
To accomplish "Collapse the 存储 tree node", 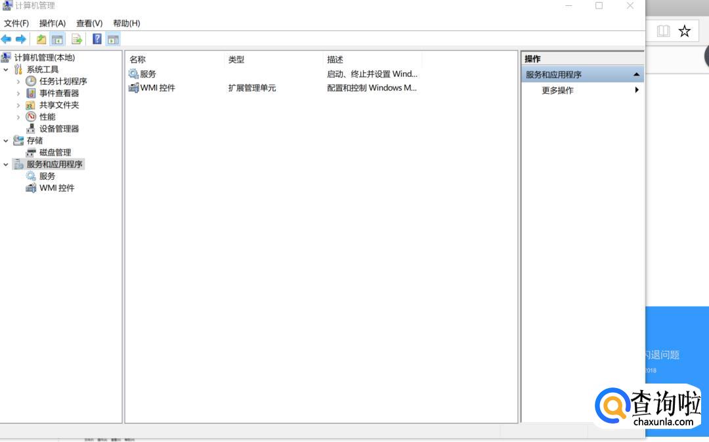I will (x=6, y=141).
